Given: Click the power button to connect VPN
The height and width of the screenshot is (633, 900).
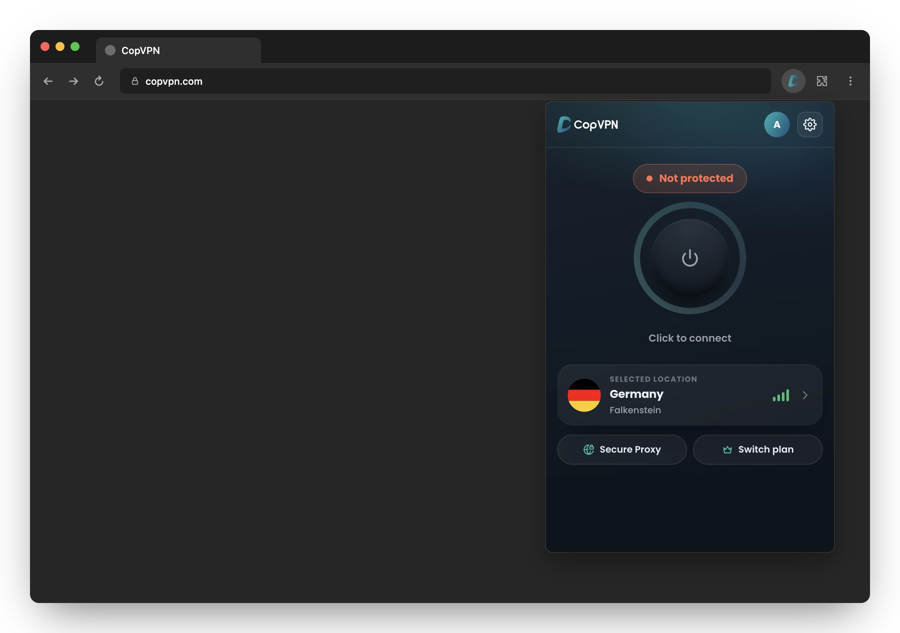Looking at the screenshot, I should tap(690, 258).
